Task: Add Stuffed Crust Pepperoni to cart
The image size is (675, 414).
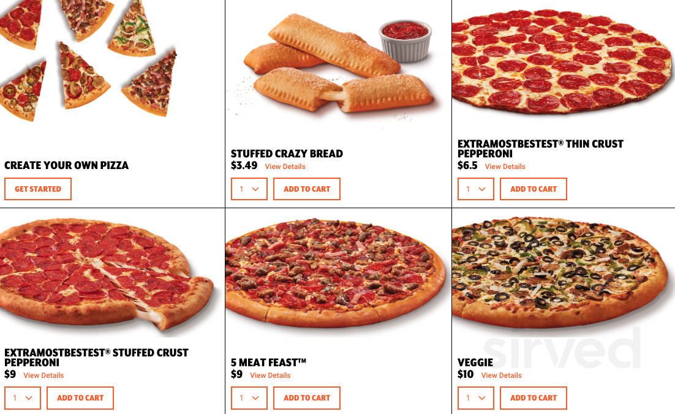Action: pyautogui.click(x=80, y=398)
